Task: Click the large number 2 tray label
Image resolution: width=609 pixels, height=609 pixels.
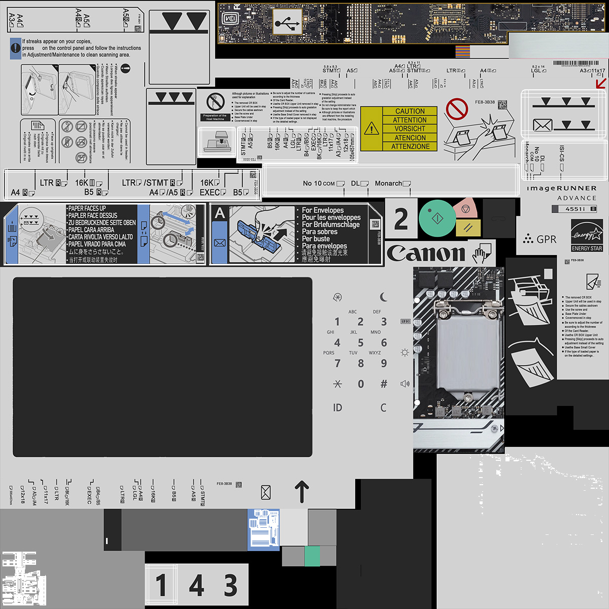Action: [x=401, y=219]
